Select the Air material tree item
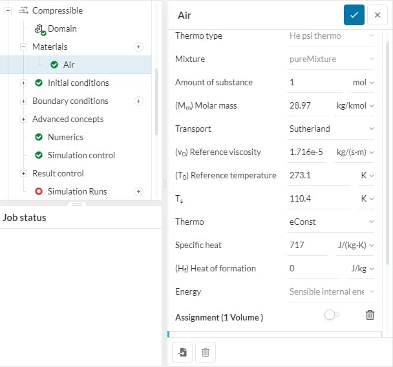Viewport: 393px width, 367px height. click(69, 65)
